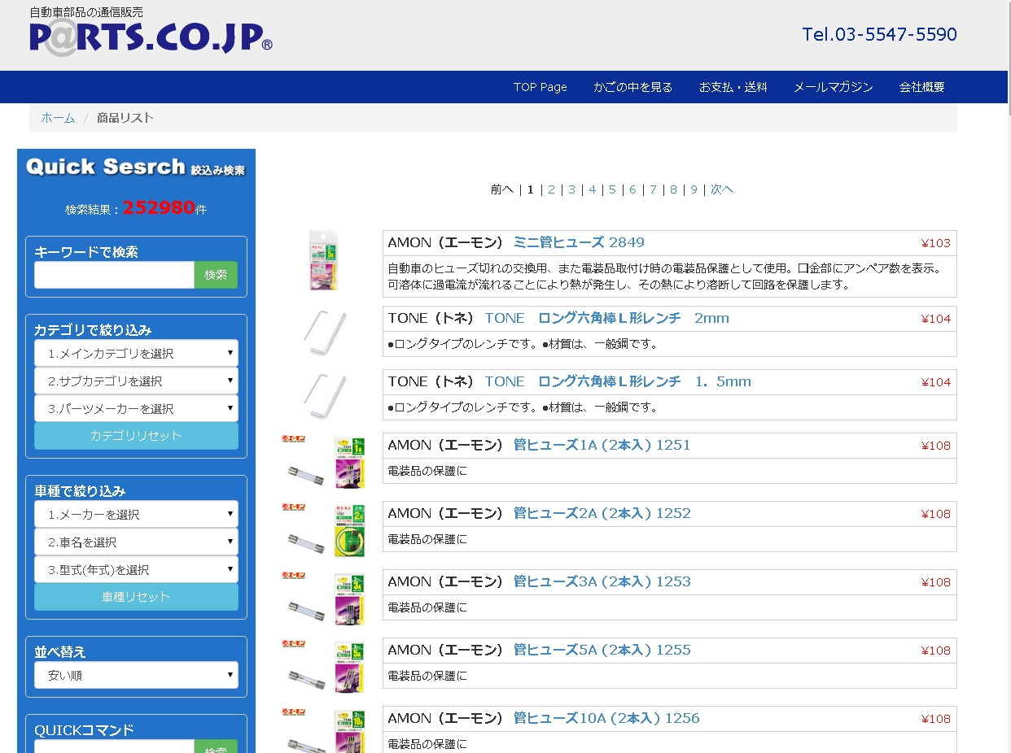The height and width of the screenshot is (753, 1011).
Task: Expand 1.メインカテゴリを選択 dropdown
Action: (x=136, y=353)
